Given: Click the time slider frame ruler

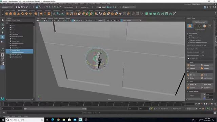Looking at the screenshot, I should [x=93, y=104].
